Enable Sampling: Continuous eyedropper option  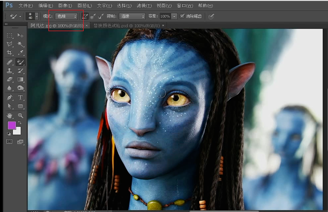point(85,16)
